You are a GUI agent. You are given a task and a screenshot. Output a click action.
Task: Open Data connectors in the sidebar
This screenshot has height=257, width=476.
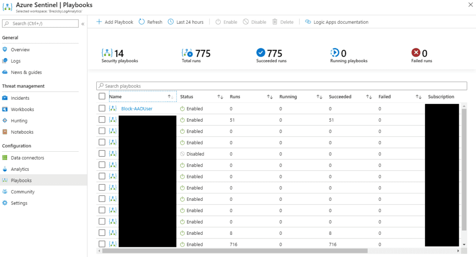tap(27, 158)
